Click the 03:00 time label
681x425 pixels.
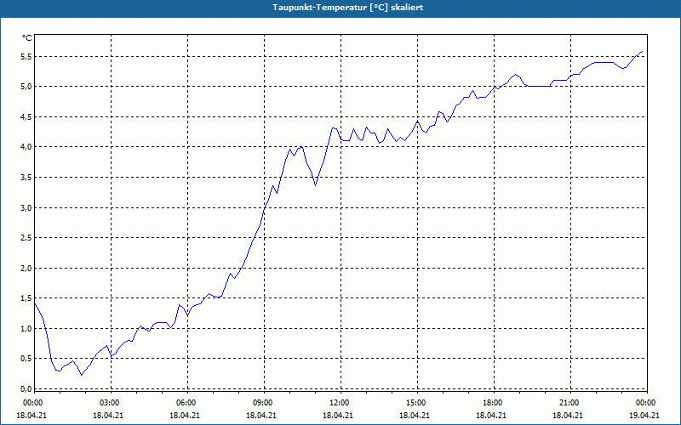(108, 403)
